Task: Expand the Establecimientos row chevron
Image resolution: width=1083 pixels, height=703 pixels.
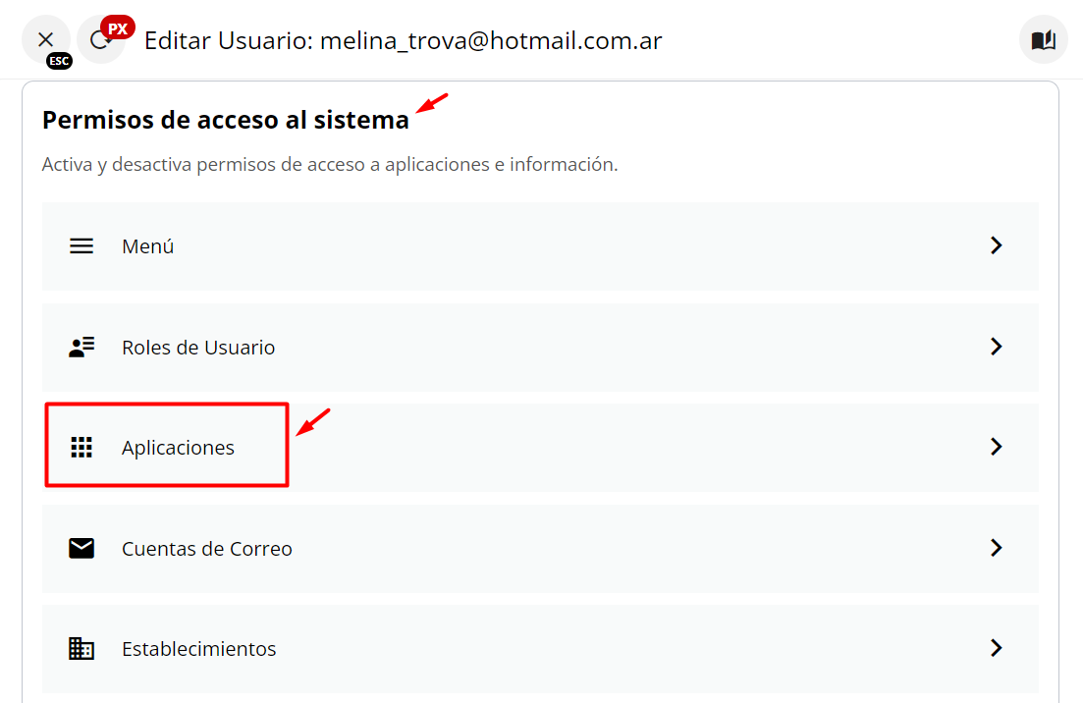Action: click(x=996, y=648)
